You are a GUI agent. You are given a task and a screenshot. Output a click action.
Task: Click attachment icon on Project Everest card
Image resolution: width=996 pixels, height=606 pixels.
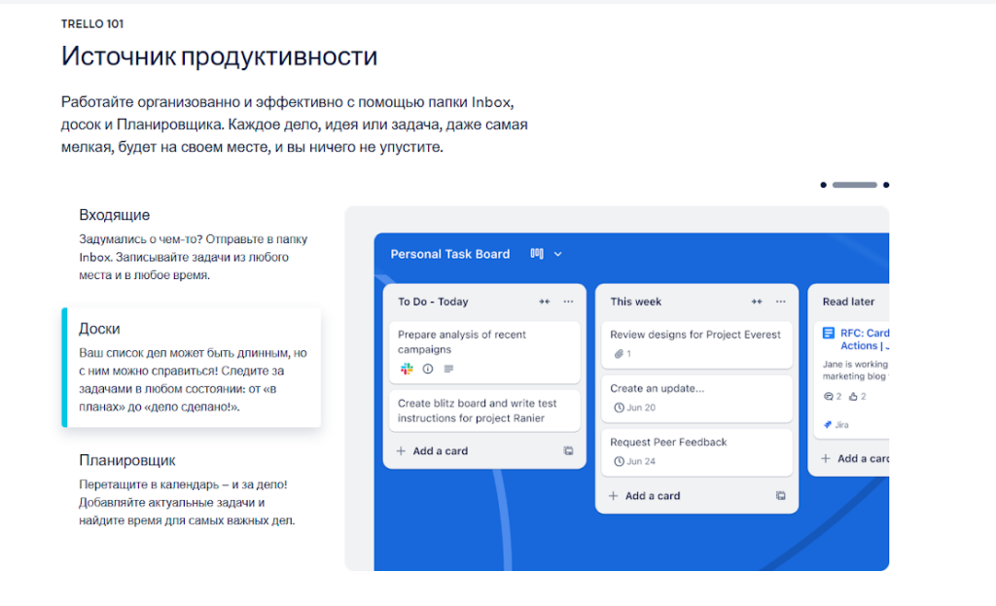618,354
